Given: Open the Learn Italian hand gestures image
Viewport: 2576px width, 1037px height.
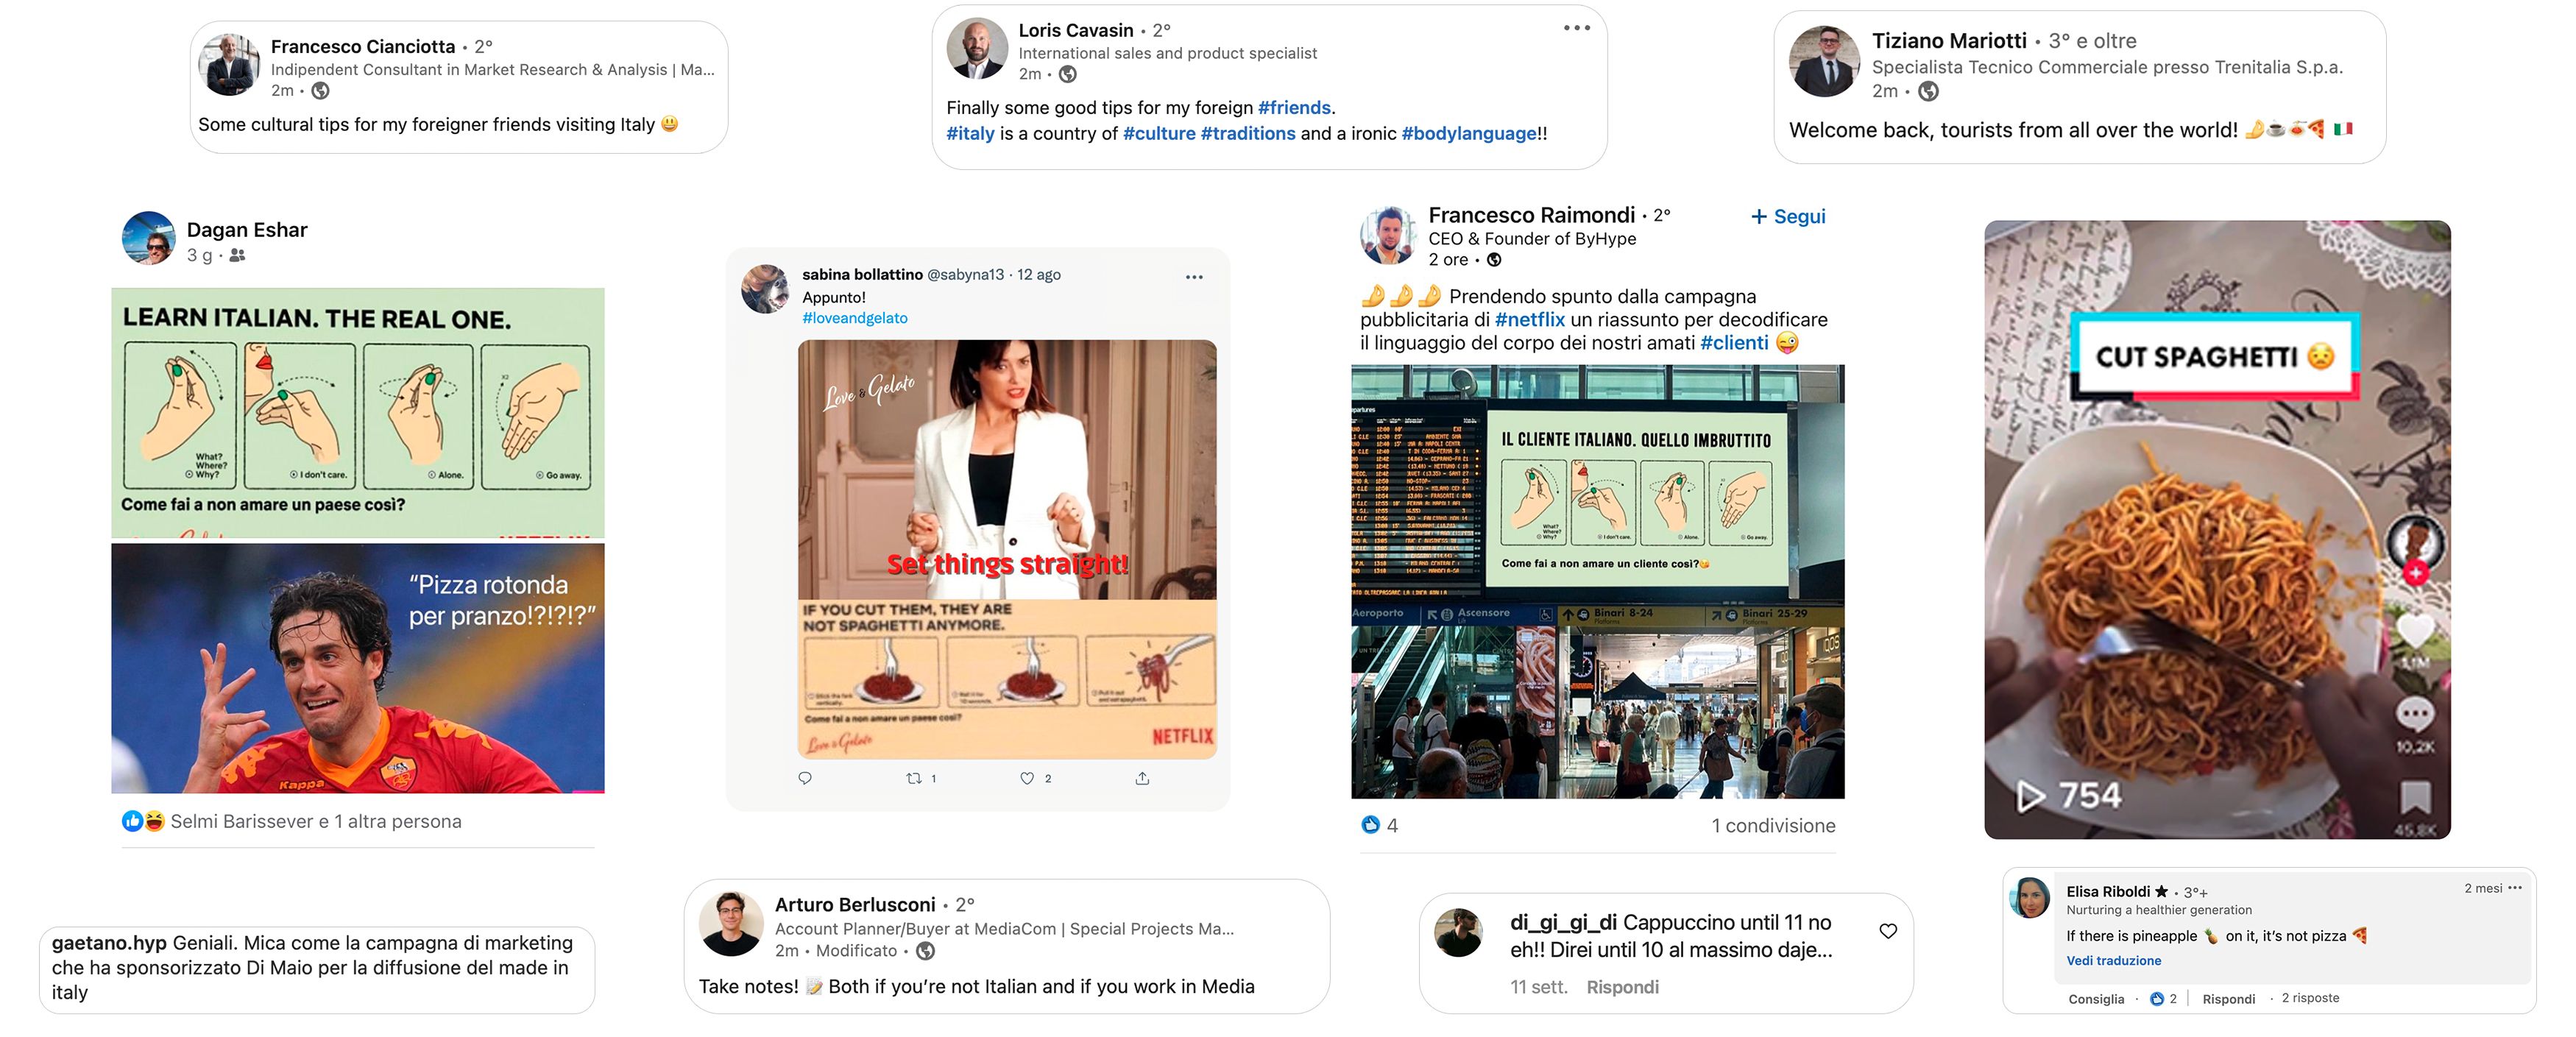Looking at the screenshot, I should coord(358,412).
